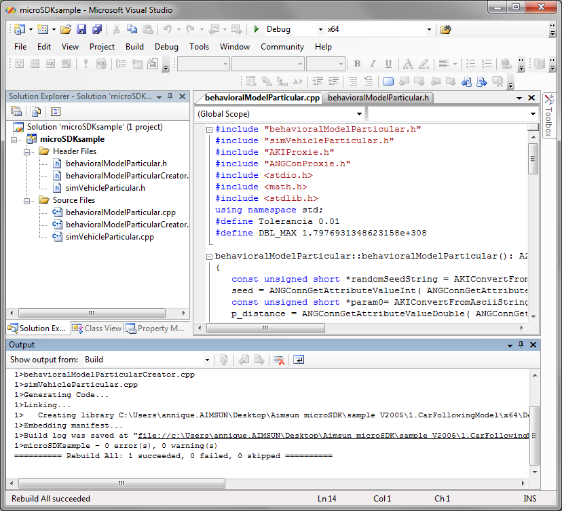Open the Debug configuration dropdown
562x511 pixels.
click(x=320, y=29)
